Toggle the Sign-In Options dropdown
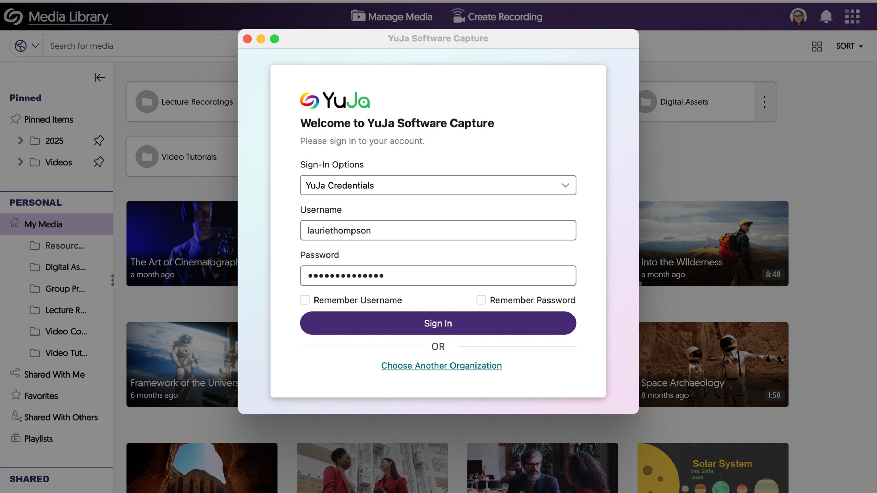877x493 pixels. tap(438, 186)
